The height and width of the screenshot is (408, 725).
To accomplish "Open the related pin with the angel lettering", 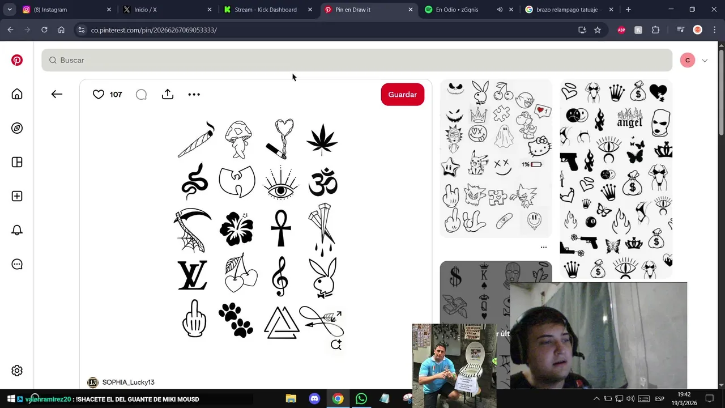I will pos(616,180).
